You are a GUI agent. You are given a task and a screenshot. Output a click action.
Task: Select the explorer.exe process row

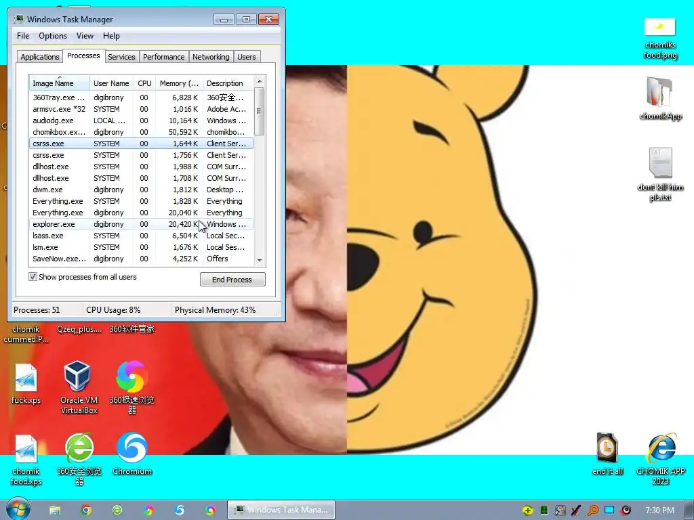141,223
